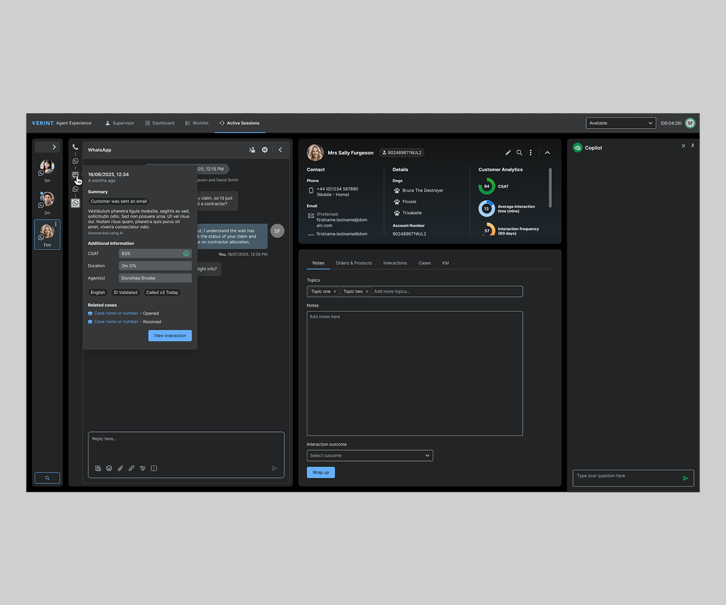Click the View interaction button
The width and height of the screenshot is (726, 605).
(170, 336)
